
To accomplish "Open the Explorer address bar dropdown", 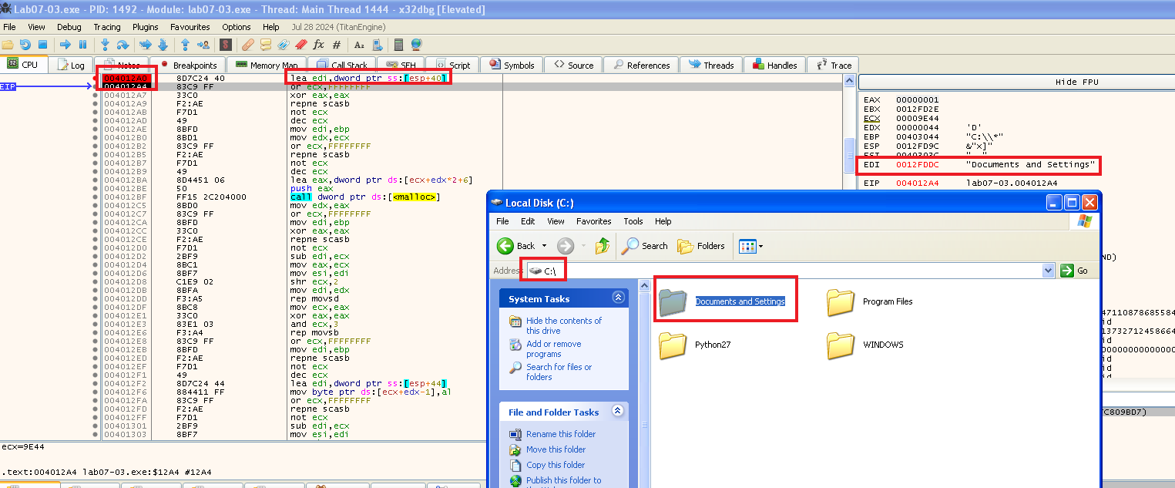I will coord(1047,271).
